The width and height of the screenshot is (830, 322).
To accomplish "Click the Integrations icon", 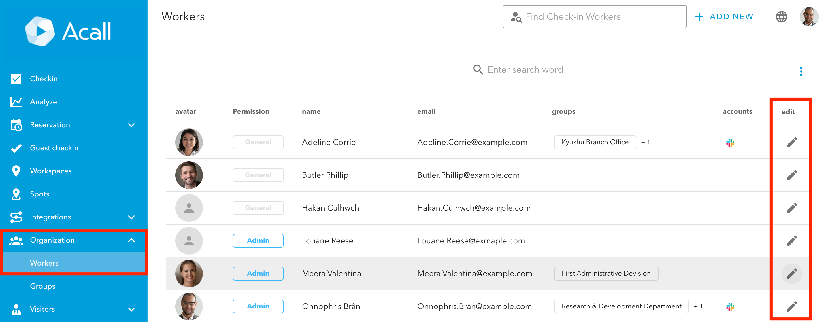I will click(x=16, y=217).
